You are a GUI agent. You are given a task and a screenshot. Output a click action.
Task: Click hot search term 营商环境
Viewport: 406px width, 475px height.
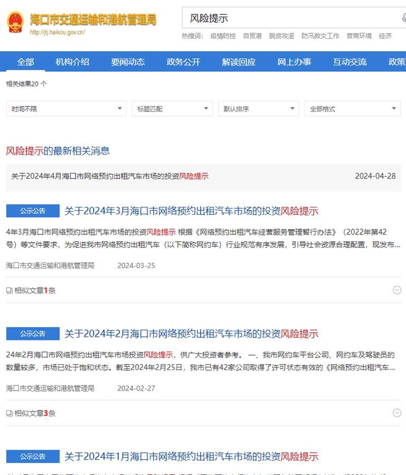point(359,36)
